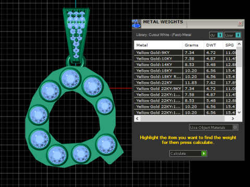
Task: Click the Calculate button
Action: [188, 153]
